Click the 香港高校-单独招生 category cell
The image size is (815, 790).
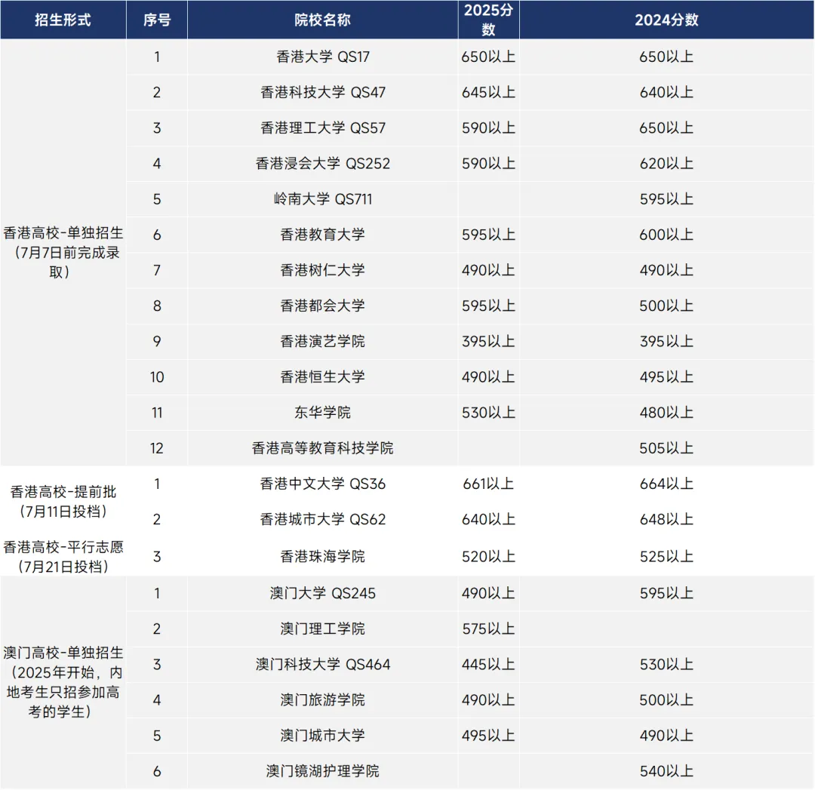63,253
